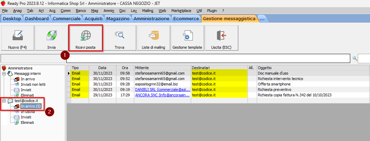
Task: Sort by the Ora column header
Action: (x=125, y=67)
